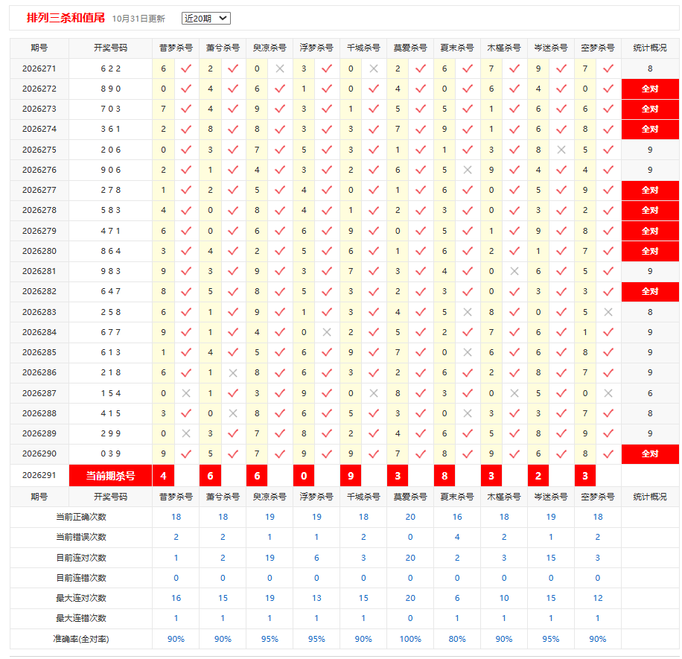Screen dimensions: 682x659
Task: Click the 80% accuracy value for 夏末
Action: tap(457, 639)
